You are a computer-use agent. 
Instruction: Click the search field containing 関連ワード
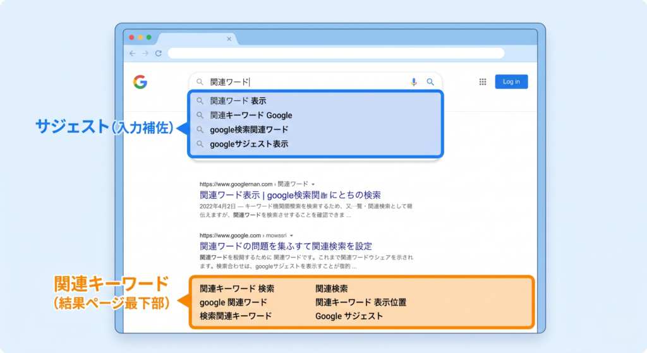coord(315,81)
